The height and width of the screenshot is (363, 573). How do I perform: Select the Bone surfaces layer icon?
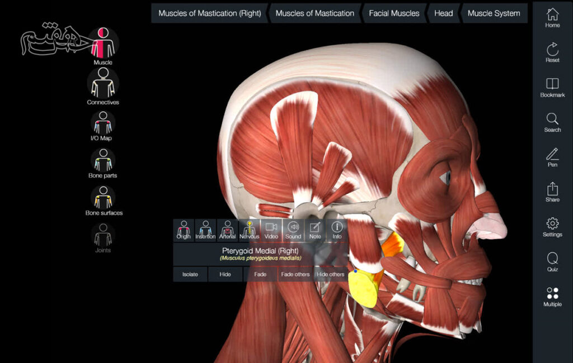pyautogui.click(x=103, y=198)
